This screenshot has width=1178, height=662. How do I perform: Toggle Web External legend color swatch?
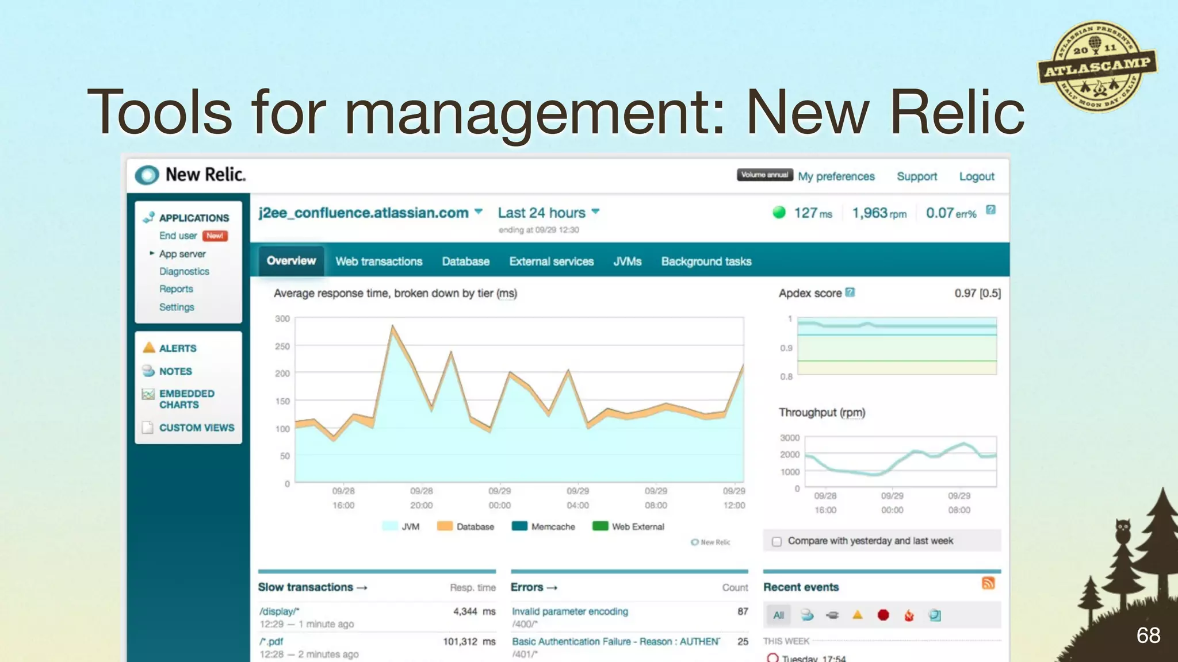tap(600, 526)
